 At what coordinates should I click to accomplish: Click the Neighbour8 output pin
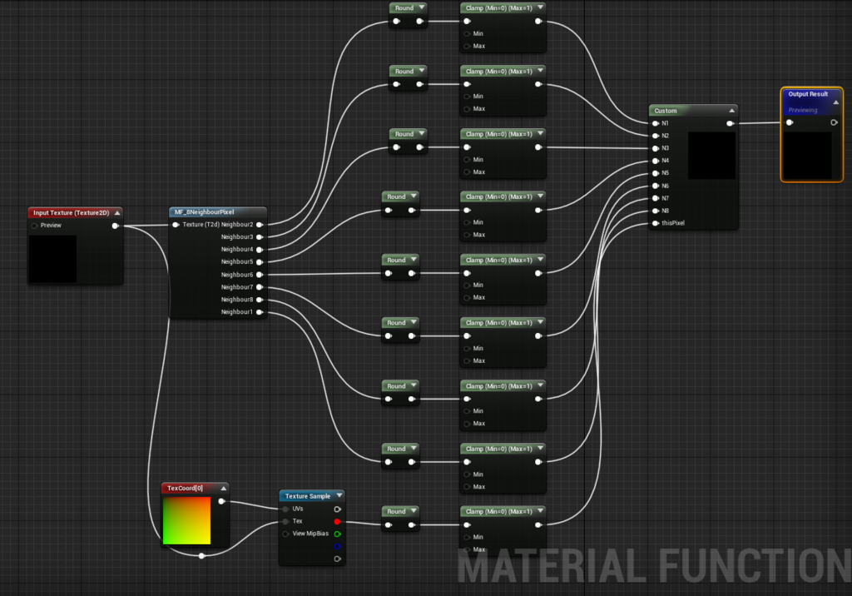click(x=260, y=300)
